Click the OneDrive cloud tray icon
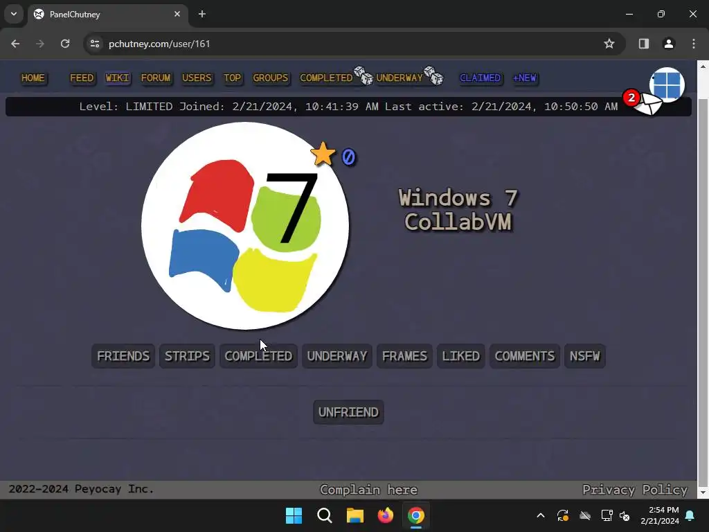The height and width of the screenshot is (532, 709). point(585,515)
